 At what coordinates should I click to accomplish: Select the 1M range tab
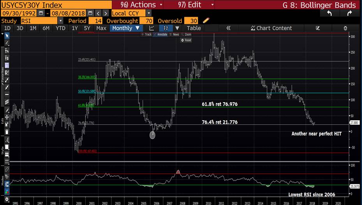(x=33, y=28)
